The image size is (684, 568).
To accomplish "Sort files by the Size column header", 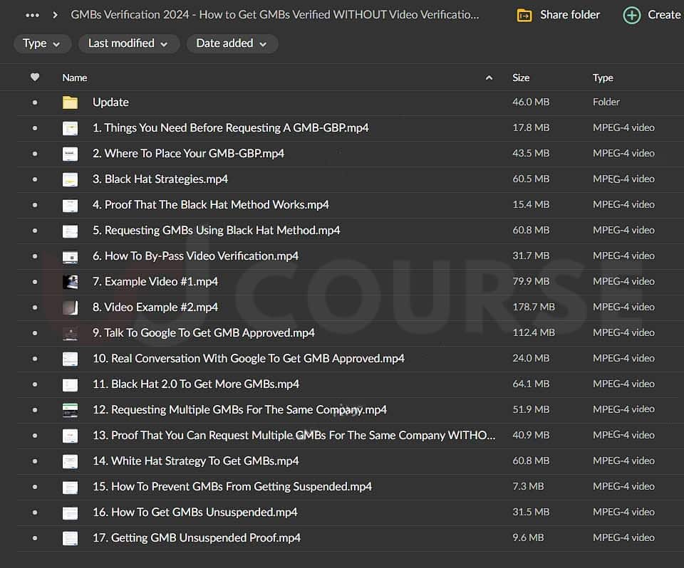I will 521,78.
